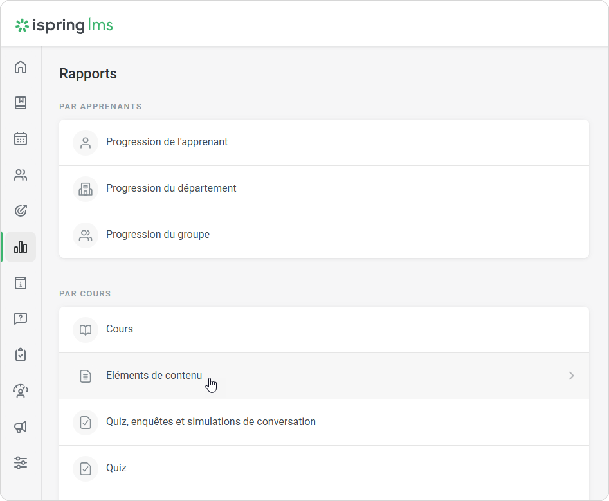Select the bar chart reports sidebar icon
Image resolution: width=609 pixels, height=501 pixels.
pos(21,247)
